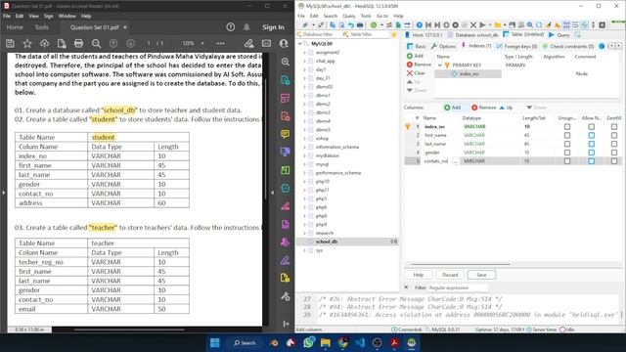Open the Sign menu in Acrobat
Image resolution: width=626 pixels, height=352 pixels.
click(x=48, y=16)
